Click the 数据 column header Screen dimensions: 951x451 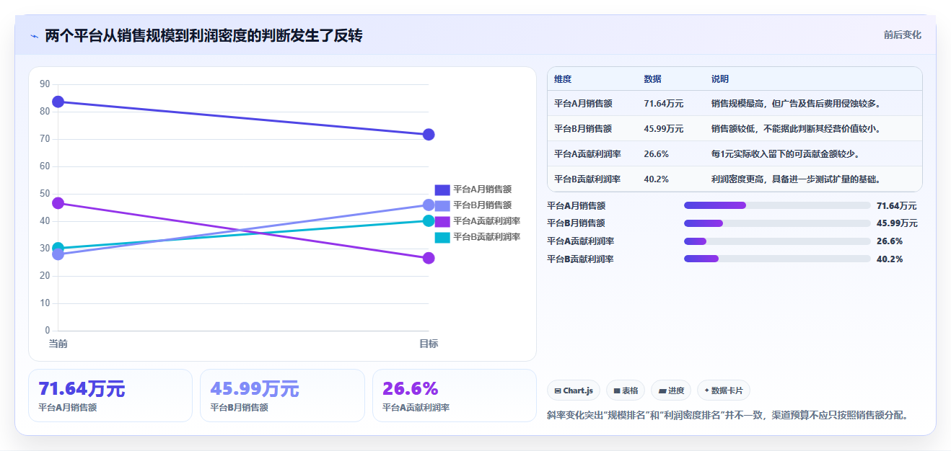pyautogui.click(x=652, y=79)
